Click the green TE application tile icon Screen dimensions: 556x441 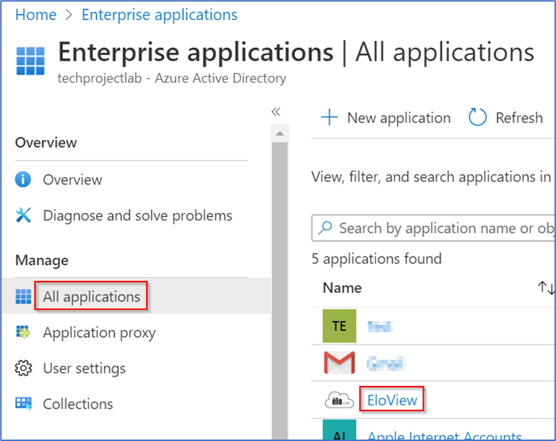(339, 326)
